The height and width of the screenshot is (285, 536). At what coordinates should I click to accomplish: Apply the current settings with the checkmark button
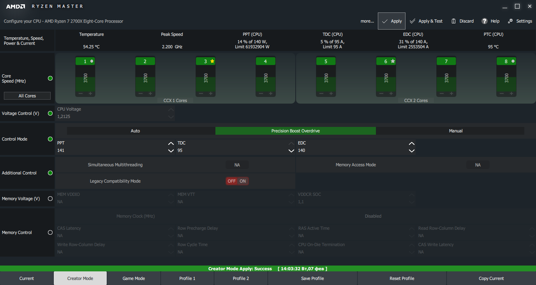click(x=391, y=21)
